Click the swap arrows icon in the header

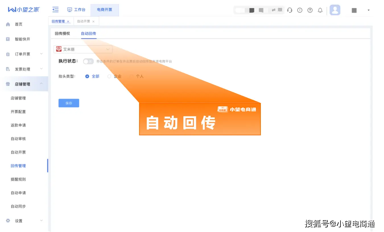pos(274,10)
